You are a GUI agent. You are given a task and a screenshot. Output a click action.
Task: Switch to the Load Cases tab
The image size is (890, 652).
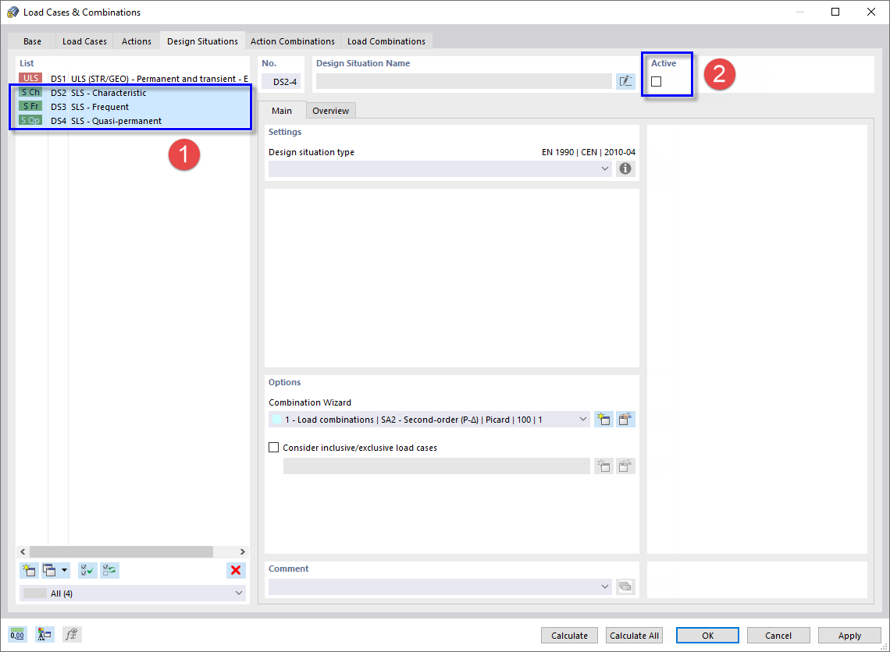84,41
